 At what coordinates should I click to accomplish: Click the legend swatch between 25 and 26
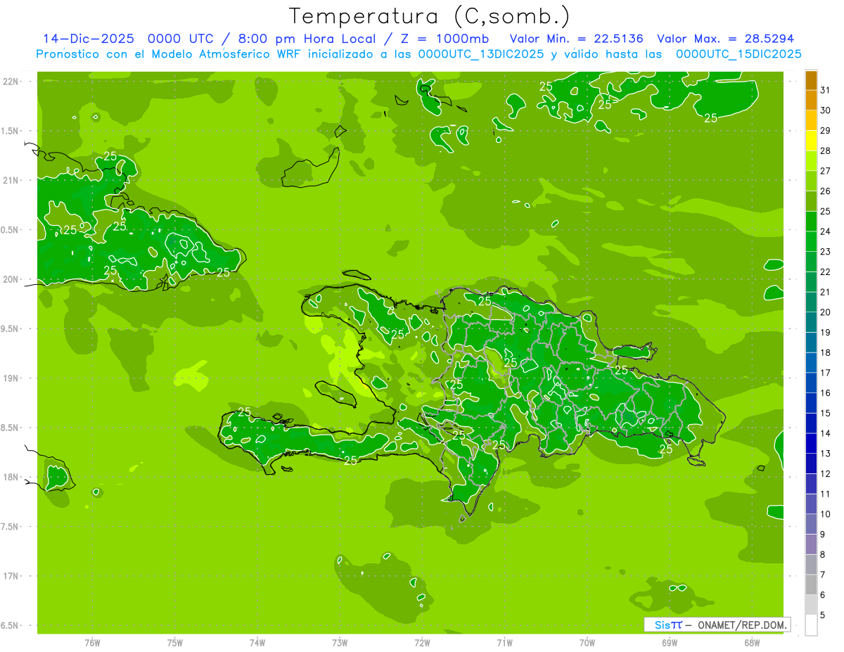click(811, 202)
